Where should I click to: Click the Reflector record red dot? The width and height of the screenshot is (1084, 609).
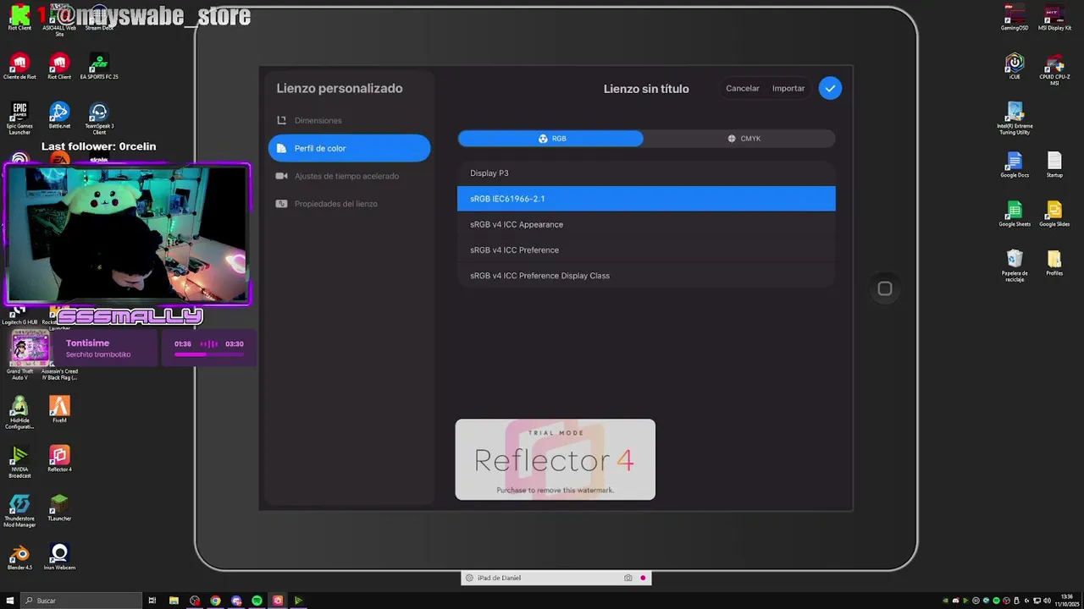[x=643, y=578]
